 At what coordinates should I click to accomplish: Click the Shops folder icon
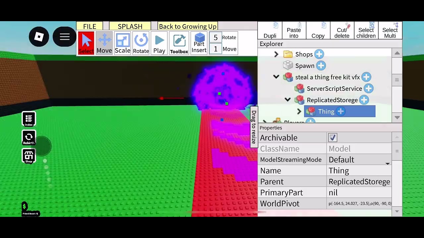288,54
